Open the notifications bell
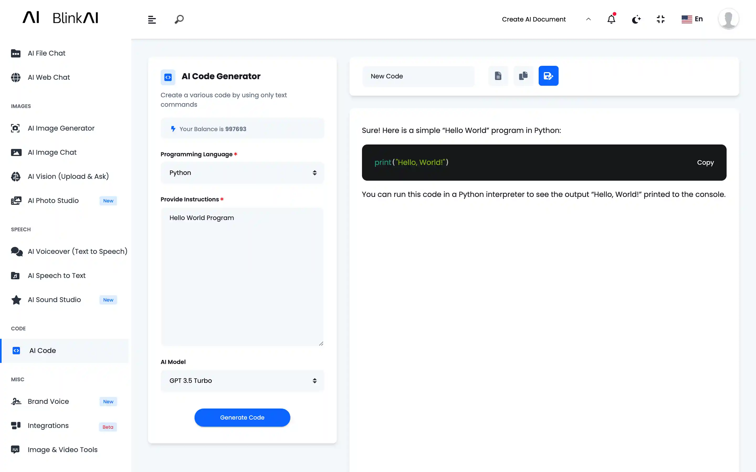The image size is (756, 472). (x=611, y=19)
